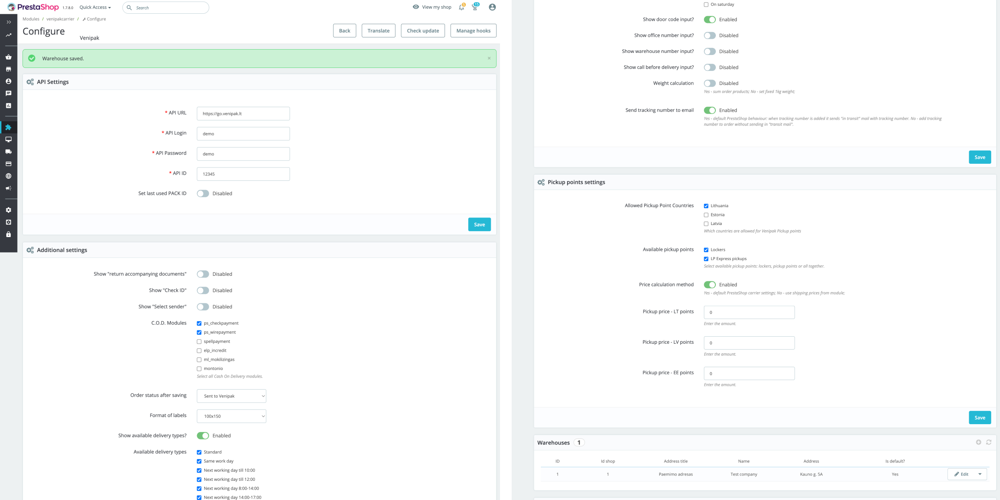This screenshot has height=500, width=1000.
Task: Click the PrestaShop logo
Action: click(x=33, y=7)
